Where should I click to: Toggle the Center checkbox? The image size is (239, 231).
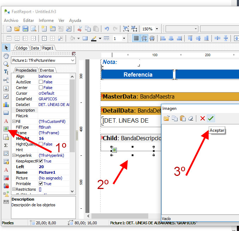[x=41, y=88]
